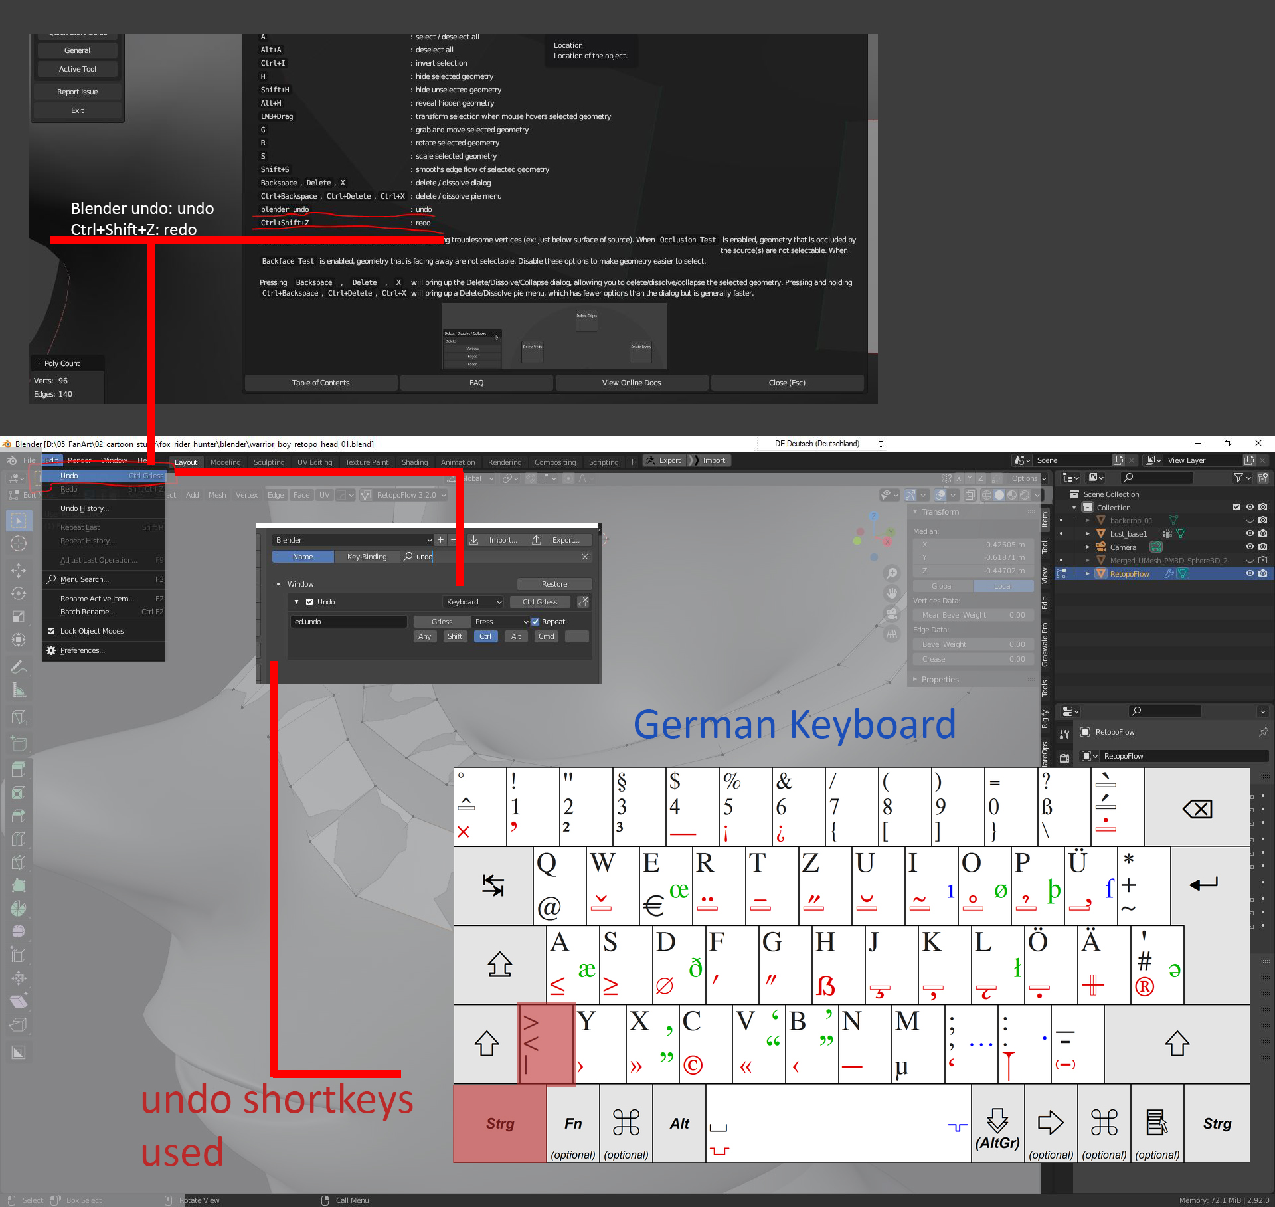Select the Smooth tool

pos(19,931)
